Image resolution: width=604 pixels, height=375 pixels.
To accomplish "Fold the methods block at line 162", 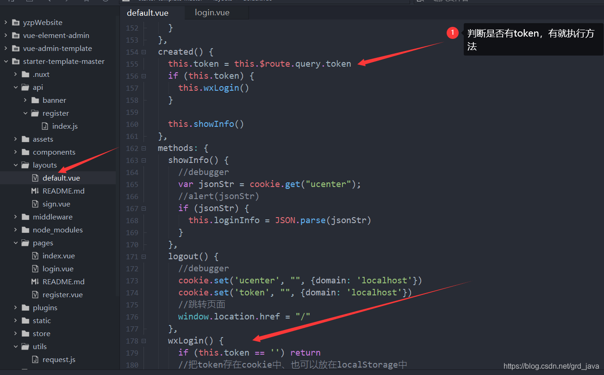I will 144,148.
